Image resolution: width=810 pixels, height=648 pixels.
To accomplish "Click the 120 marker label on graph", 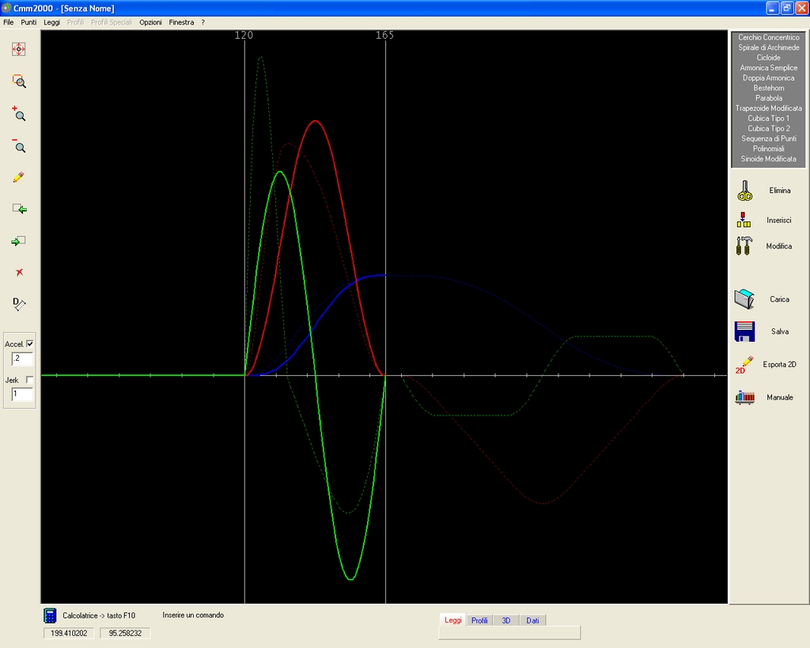I will [x=244, y=35].
